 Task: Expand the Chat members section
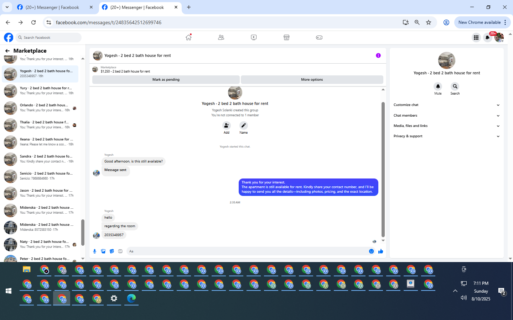[446, 116]
